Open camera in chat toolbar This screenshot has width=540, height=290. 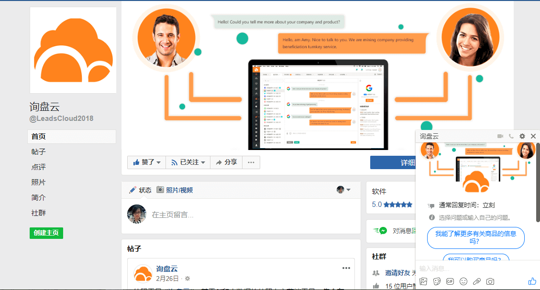pos(490,281)
